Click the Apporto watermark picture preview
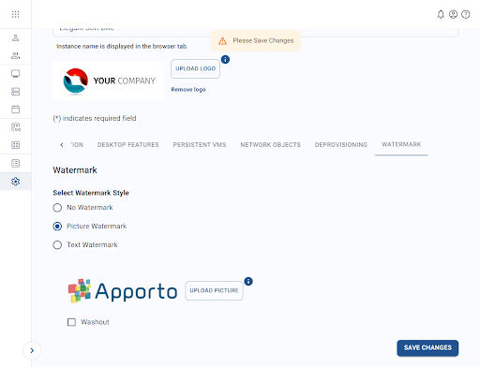 [123, 291]
